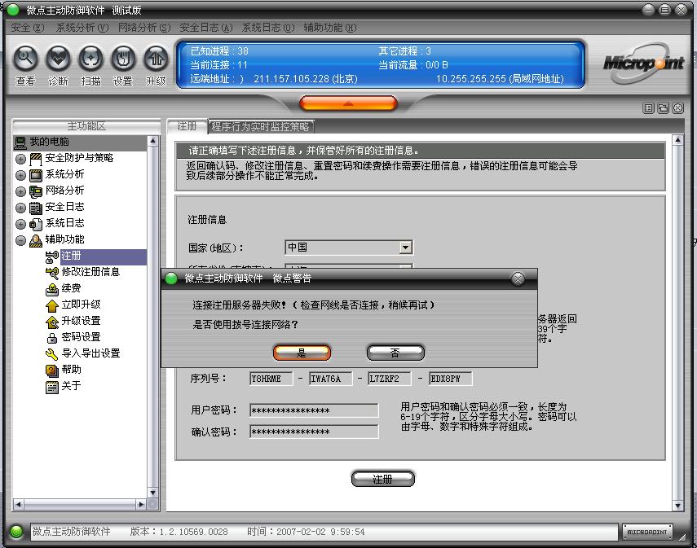Viewport: 697px width, 548px height.
Task: Click the 诊断 diagnose heart icon
Action: (58, 58)
